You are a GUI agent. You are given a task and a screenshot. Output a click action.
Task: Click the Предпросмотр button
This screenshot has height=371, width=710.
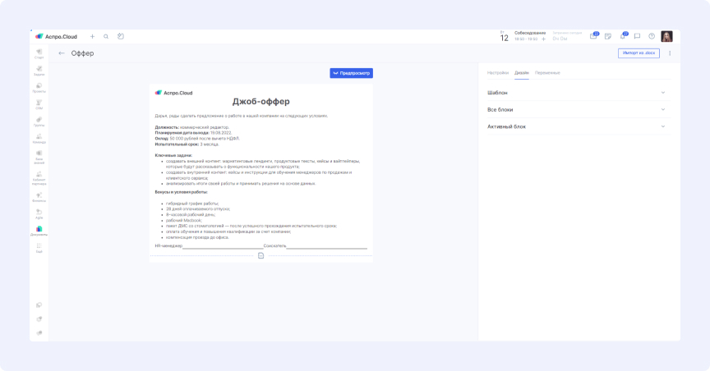(352, 73)
